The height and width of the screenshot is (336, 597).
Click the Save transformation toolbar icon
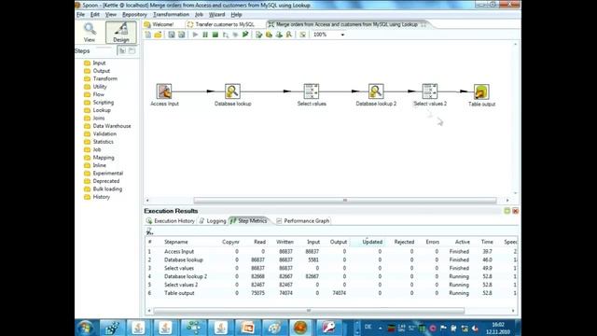coord(172,35)
